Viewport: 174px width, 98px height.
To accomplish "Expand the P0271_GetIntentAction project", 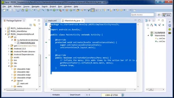I will coord(5,28).
